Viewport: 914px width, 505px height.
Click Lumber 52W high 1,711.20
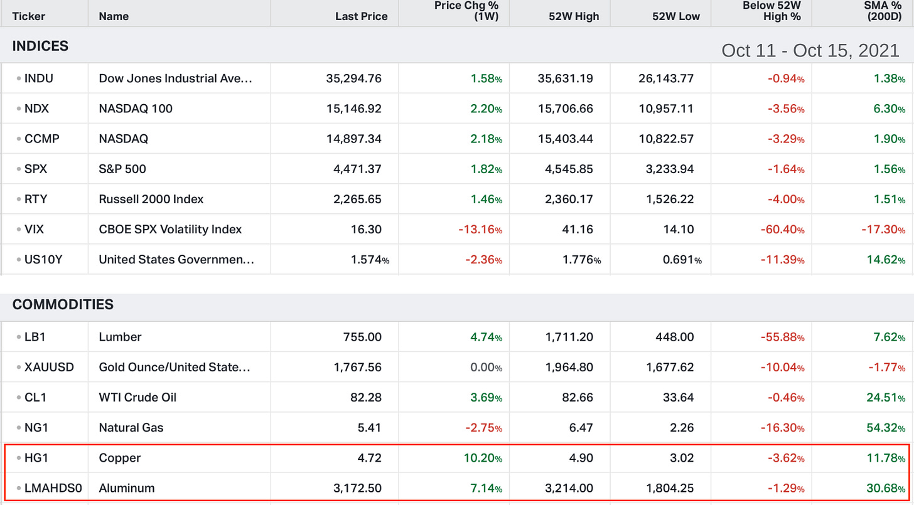point(569,337)
